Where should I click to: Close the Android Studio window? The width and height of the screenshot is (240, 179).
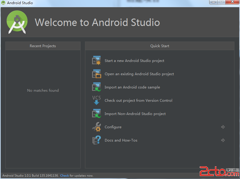tap(232, 2)
